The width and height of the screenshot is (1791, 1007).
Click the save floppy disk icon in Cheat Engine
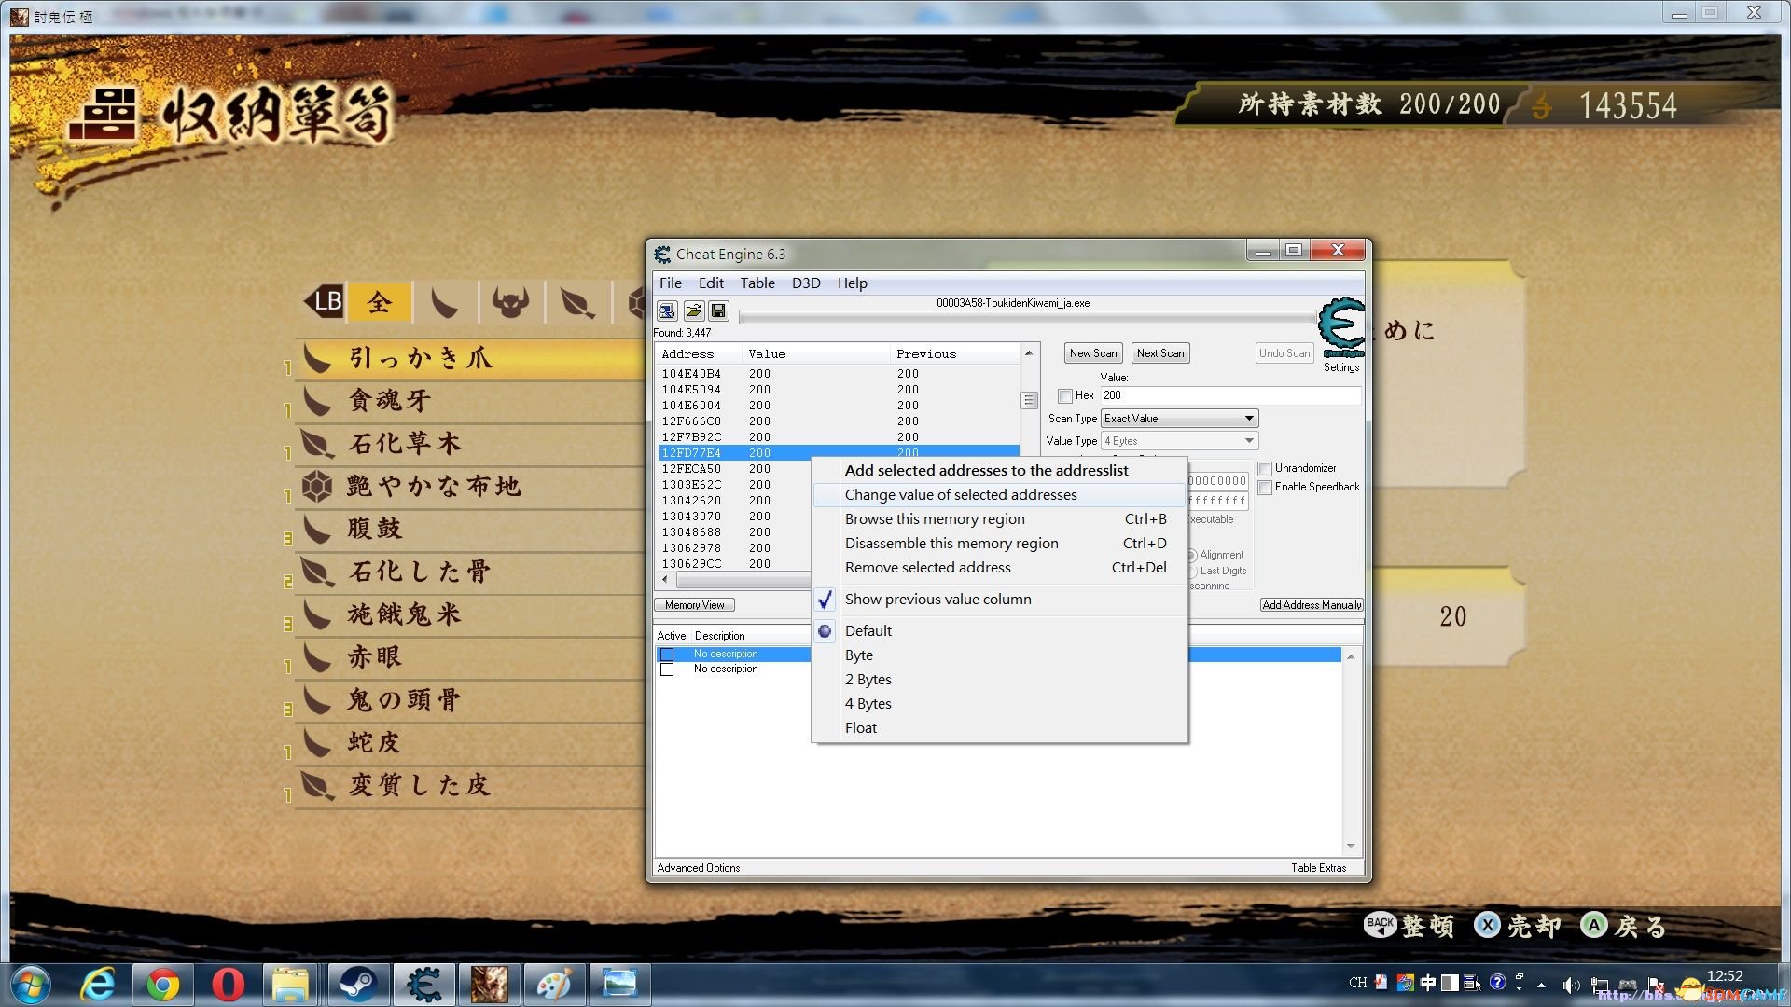tap(718, 310)
